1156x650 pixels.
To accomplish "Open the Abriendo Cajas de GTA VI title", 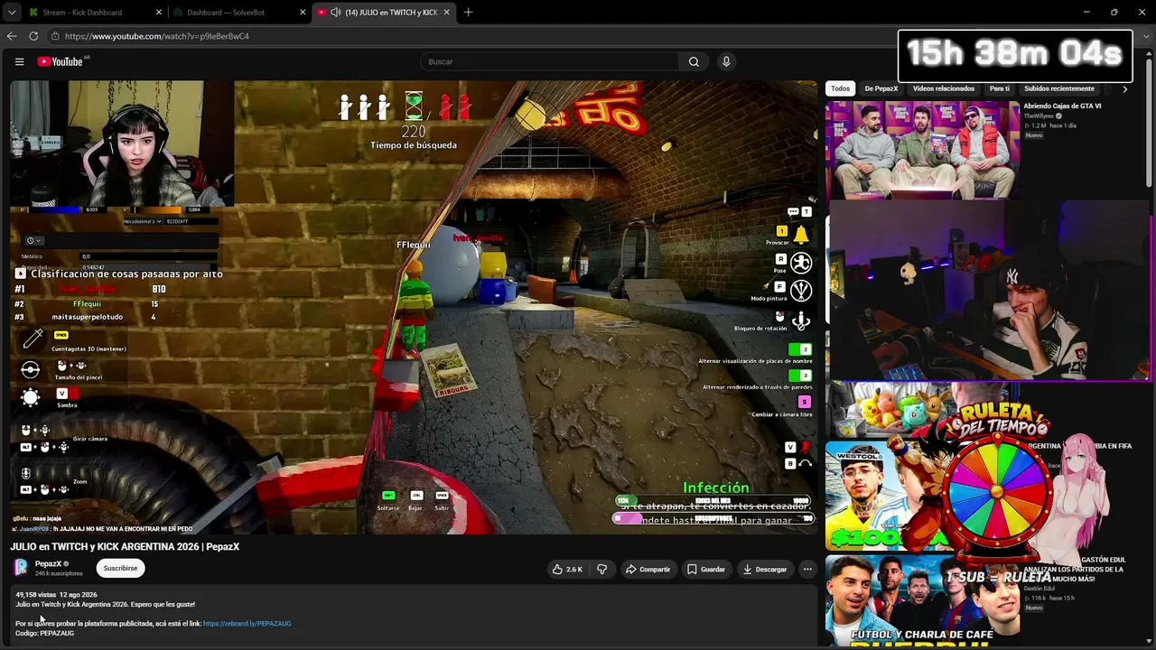I will pos(1062,106).
